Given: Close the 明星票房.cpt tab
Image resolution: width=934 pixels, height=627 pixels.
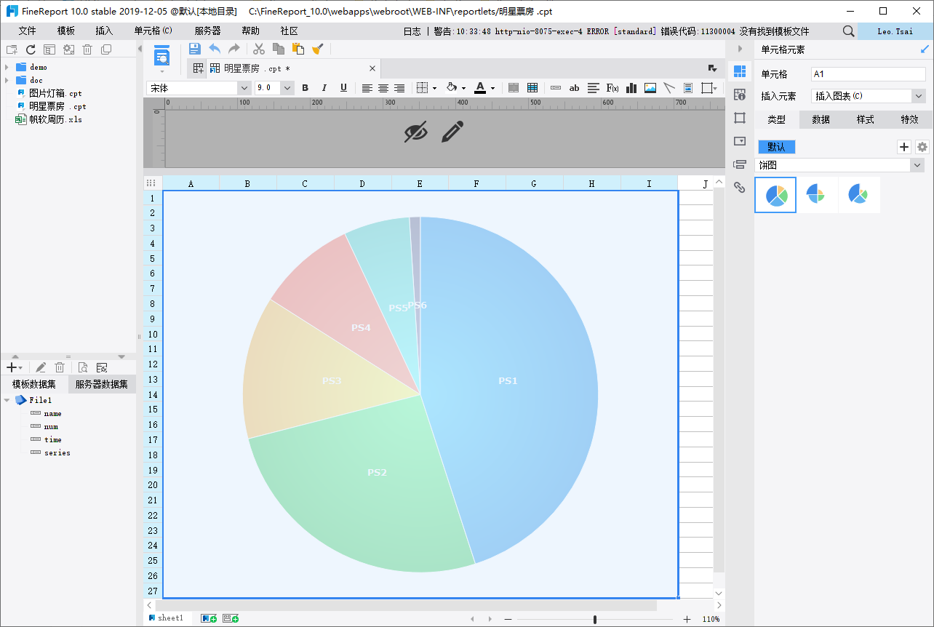Looking at the screenshot, I should click(x=372, y=68).
